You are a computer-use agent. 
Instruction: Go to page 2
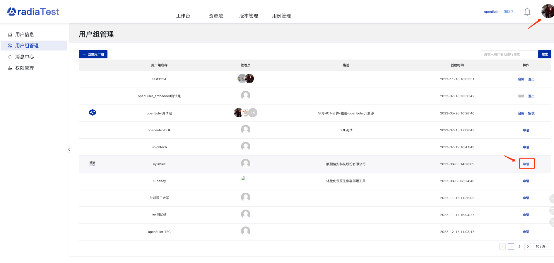[x=519, y=247]
